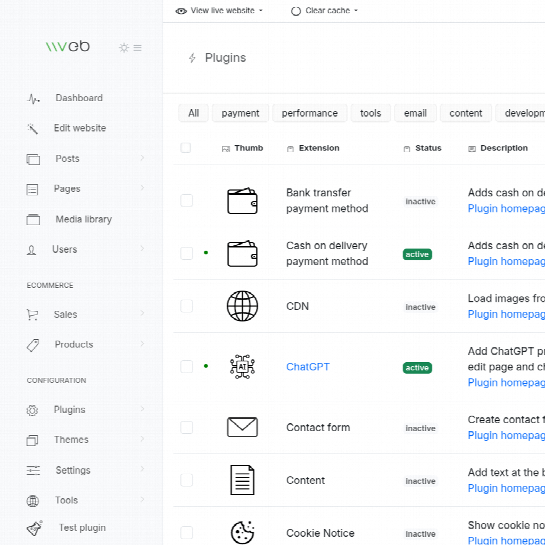This screenshot has height=545, width=545.
Task: Check the Bank transfer payment method checkbox
Action: click(187, 201)
